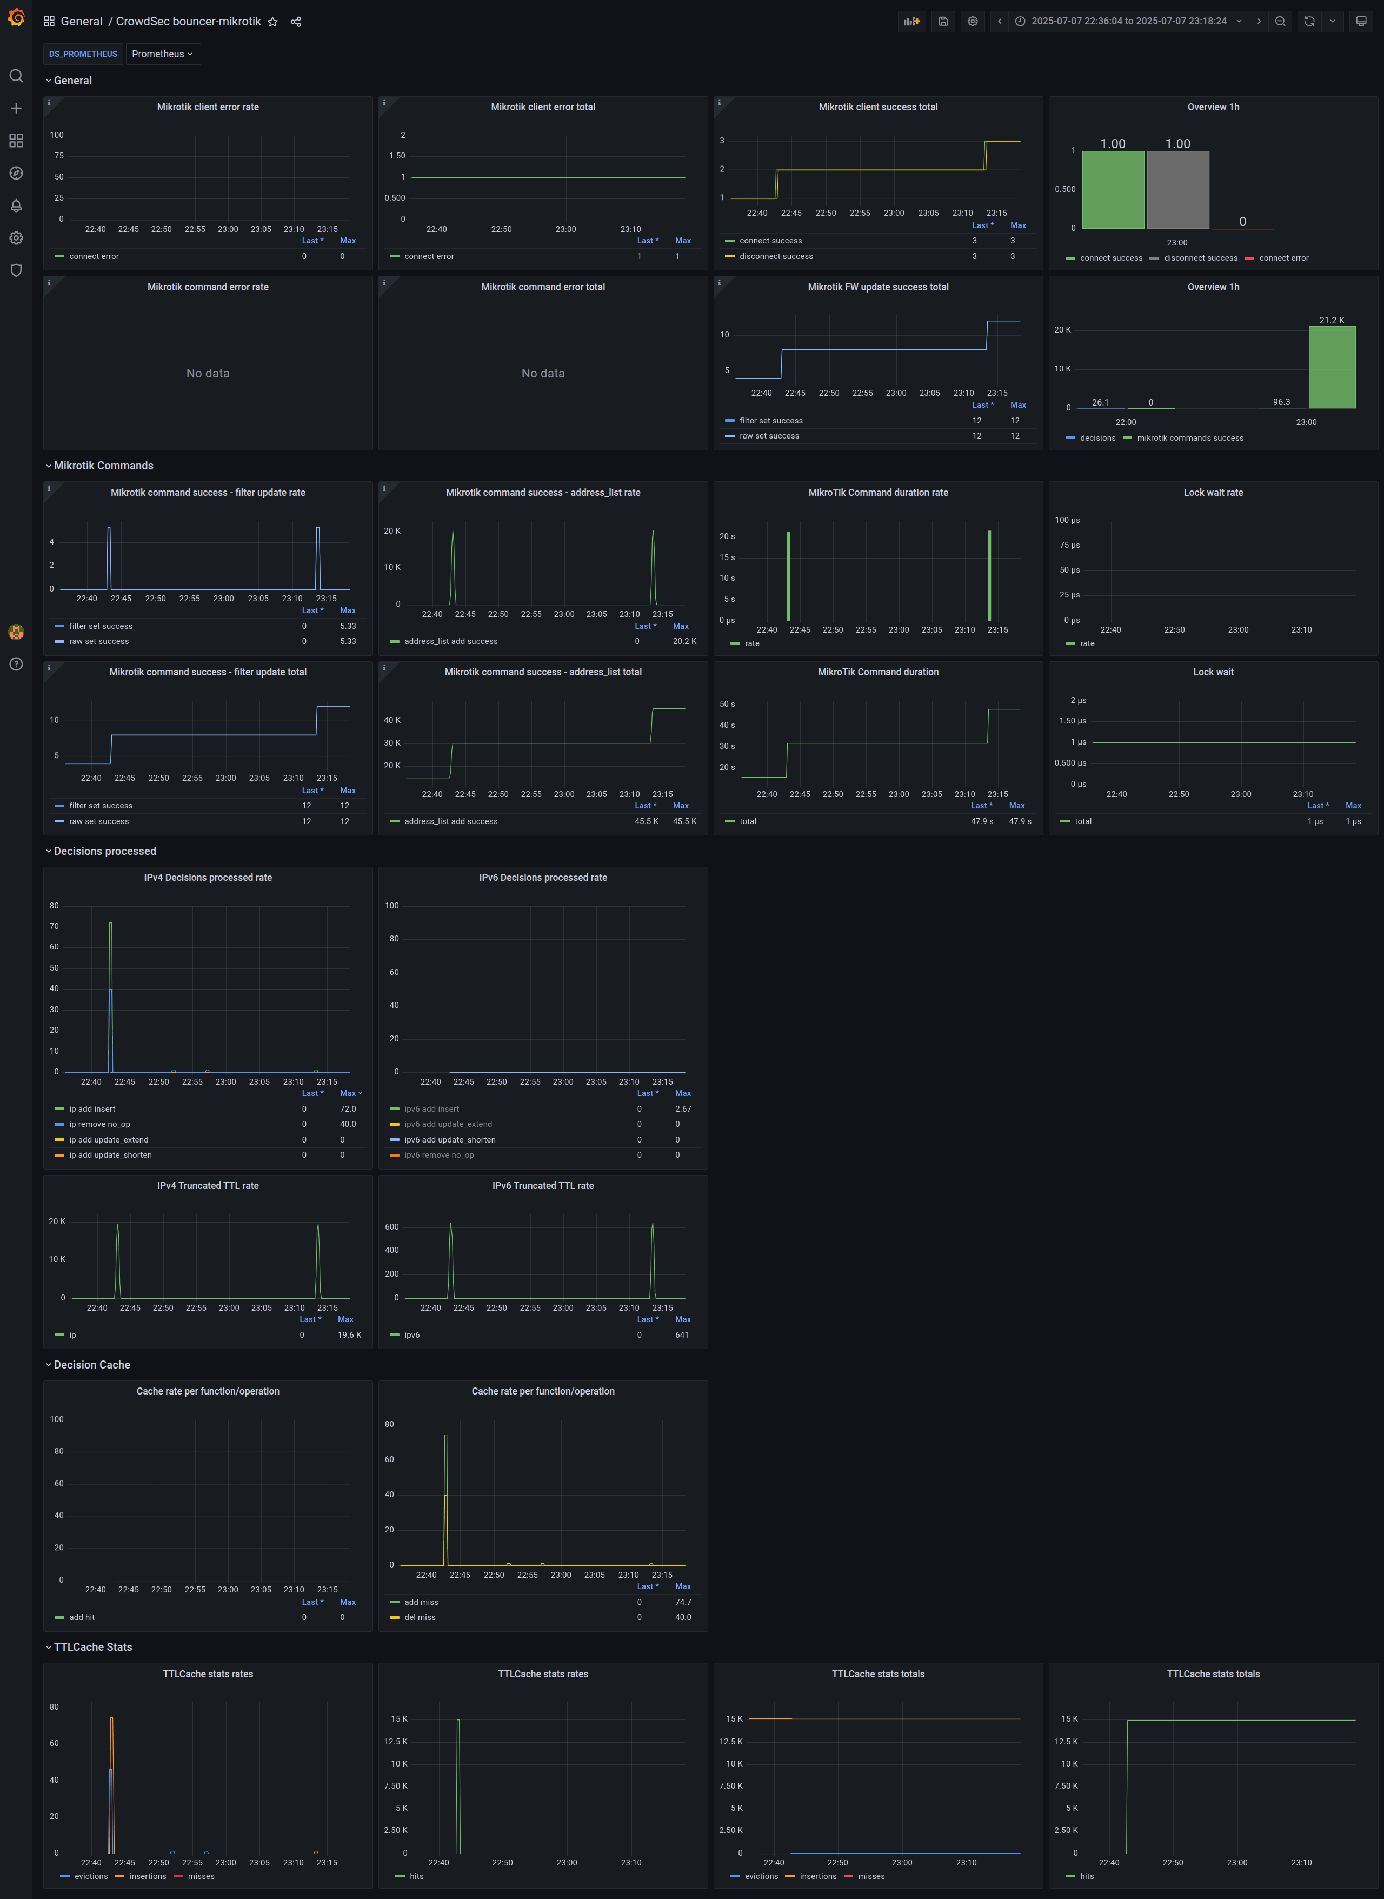Open Dashboards menu icon in sidebar
Viewport: 1384px width, 1899px height.
point(16,141)
